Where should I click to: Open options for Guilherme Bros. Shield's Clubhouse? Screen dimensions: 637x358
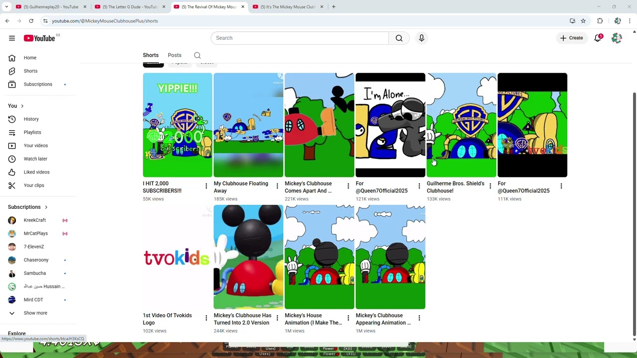click(x=490, y=186)
